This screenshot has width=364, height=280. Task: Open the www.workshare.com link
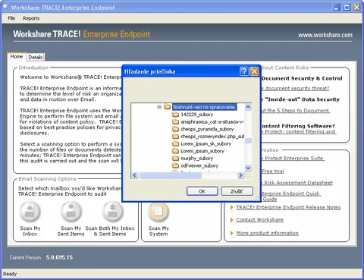[x=325, y=35]
